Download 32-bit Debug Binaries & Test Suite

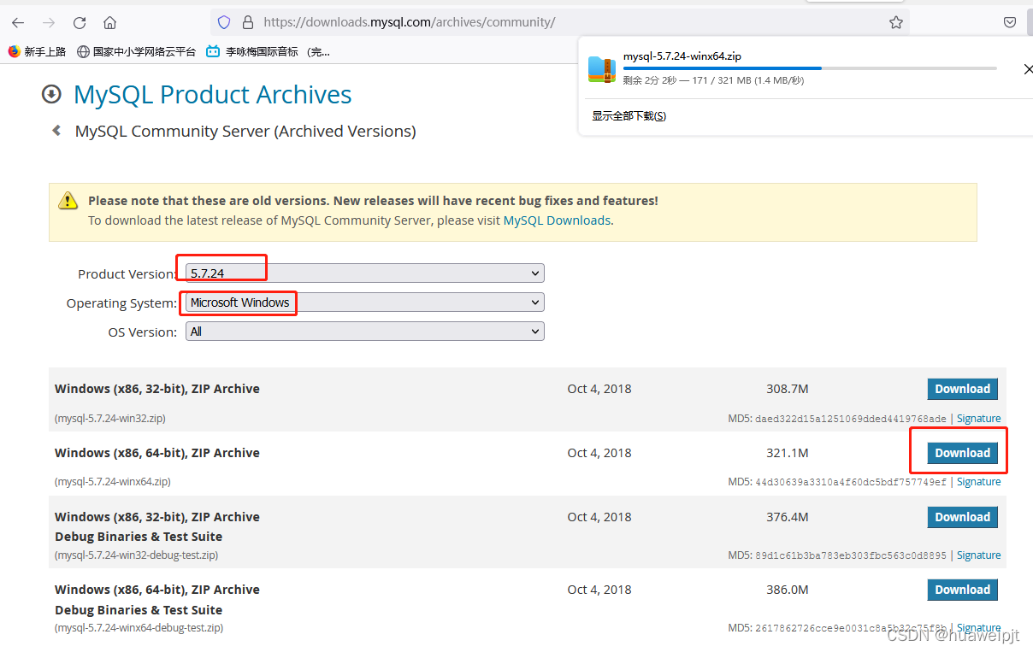962,517
